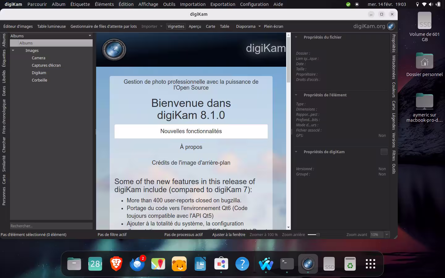Collapse the Images album tree node

pyautogui.click(x=13, y=50)
